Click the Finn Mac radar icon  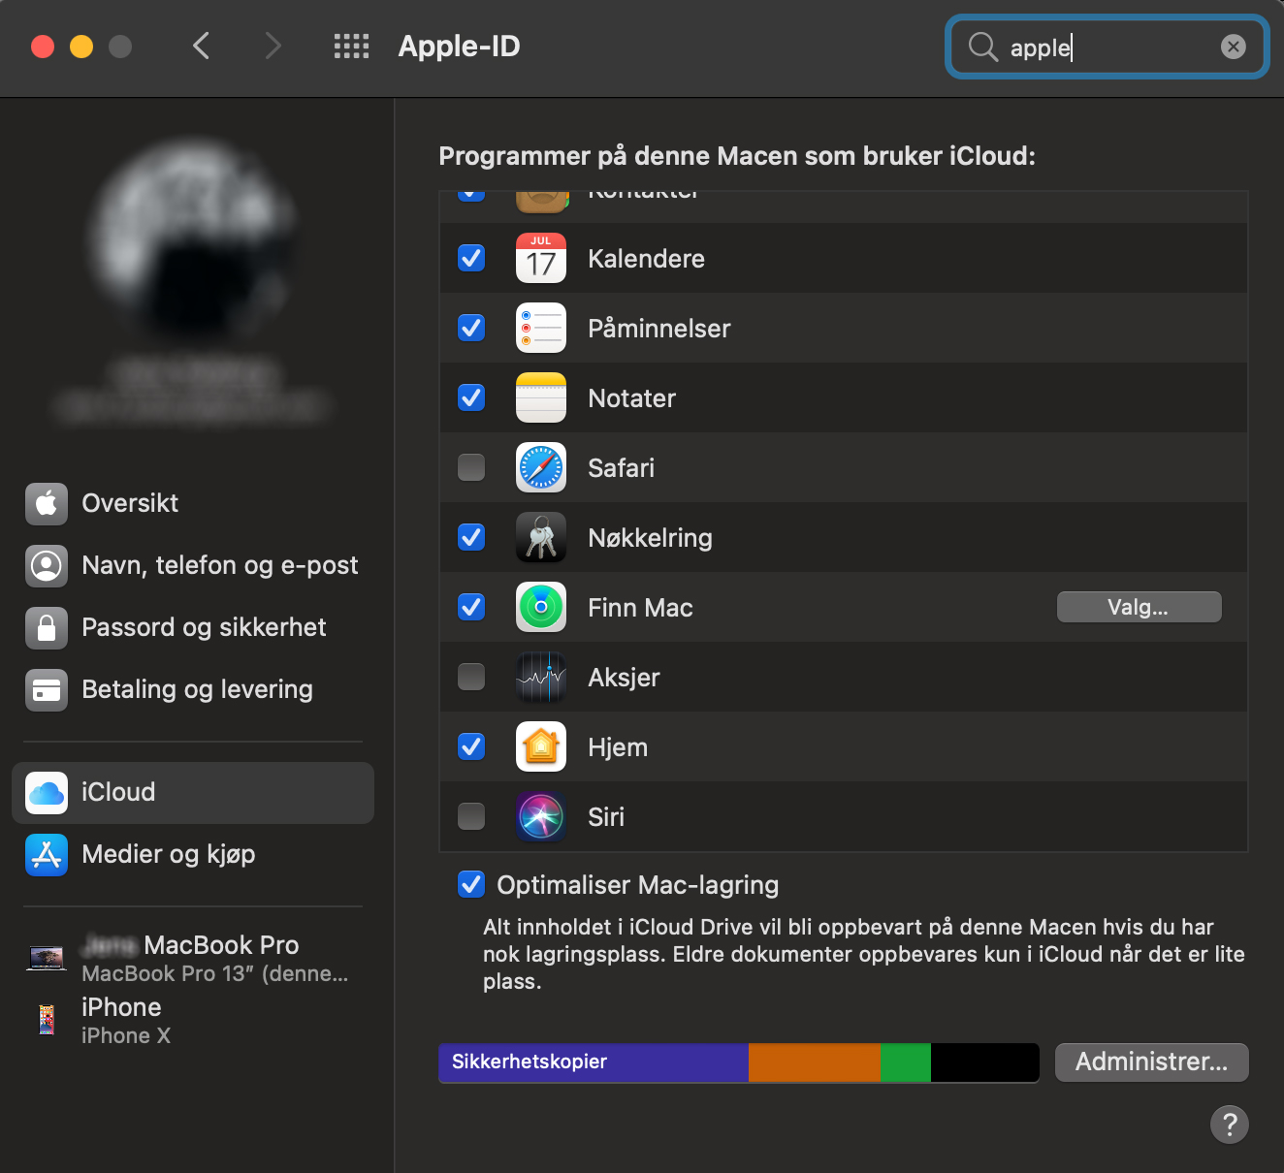pyautogui.click(x=541, y=607)
